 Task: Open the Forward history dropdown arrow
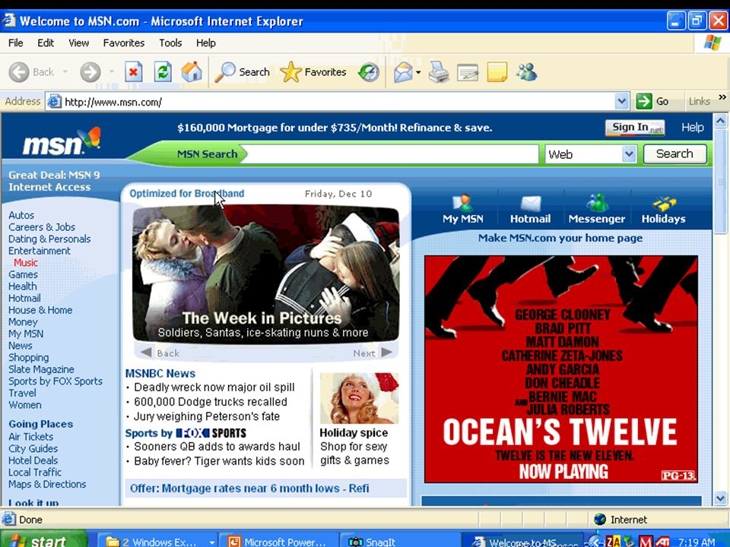point(112,71)
